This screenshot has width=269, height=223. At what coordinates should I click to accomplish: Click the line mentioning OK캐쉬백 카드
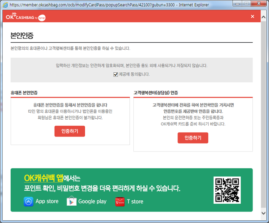pos(193,124)
